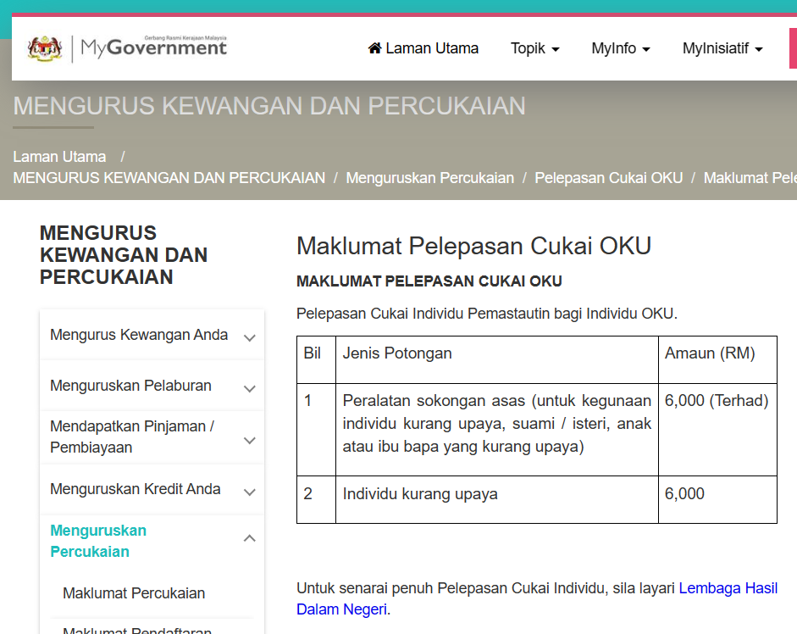Viewport: 797px width, 634px height.
Task: Click the chevron next to Mengurus Kewangan Anda
Action: point(249,336)
